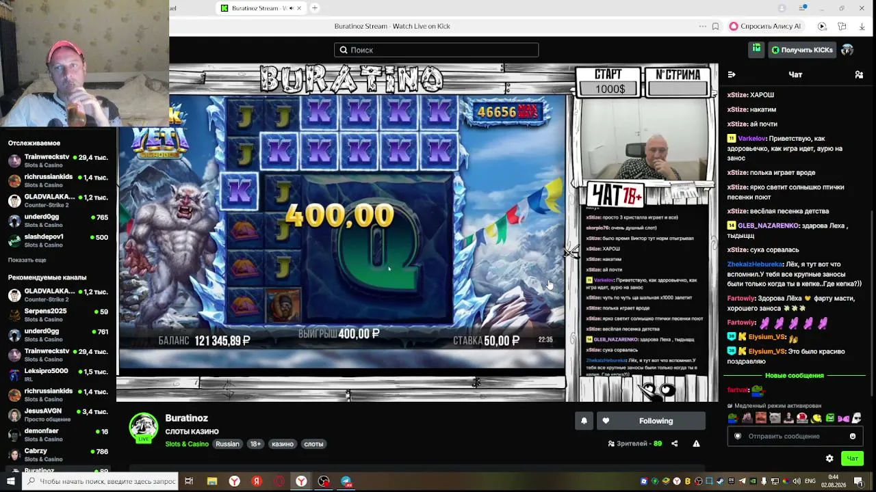The image size is (876, 492).
Task: Mute the Buratinoz Stream browser tab
Action: [291, 8]
